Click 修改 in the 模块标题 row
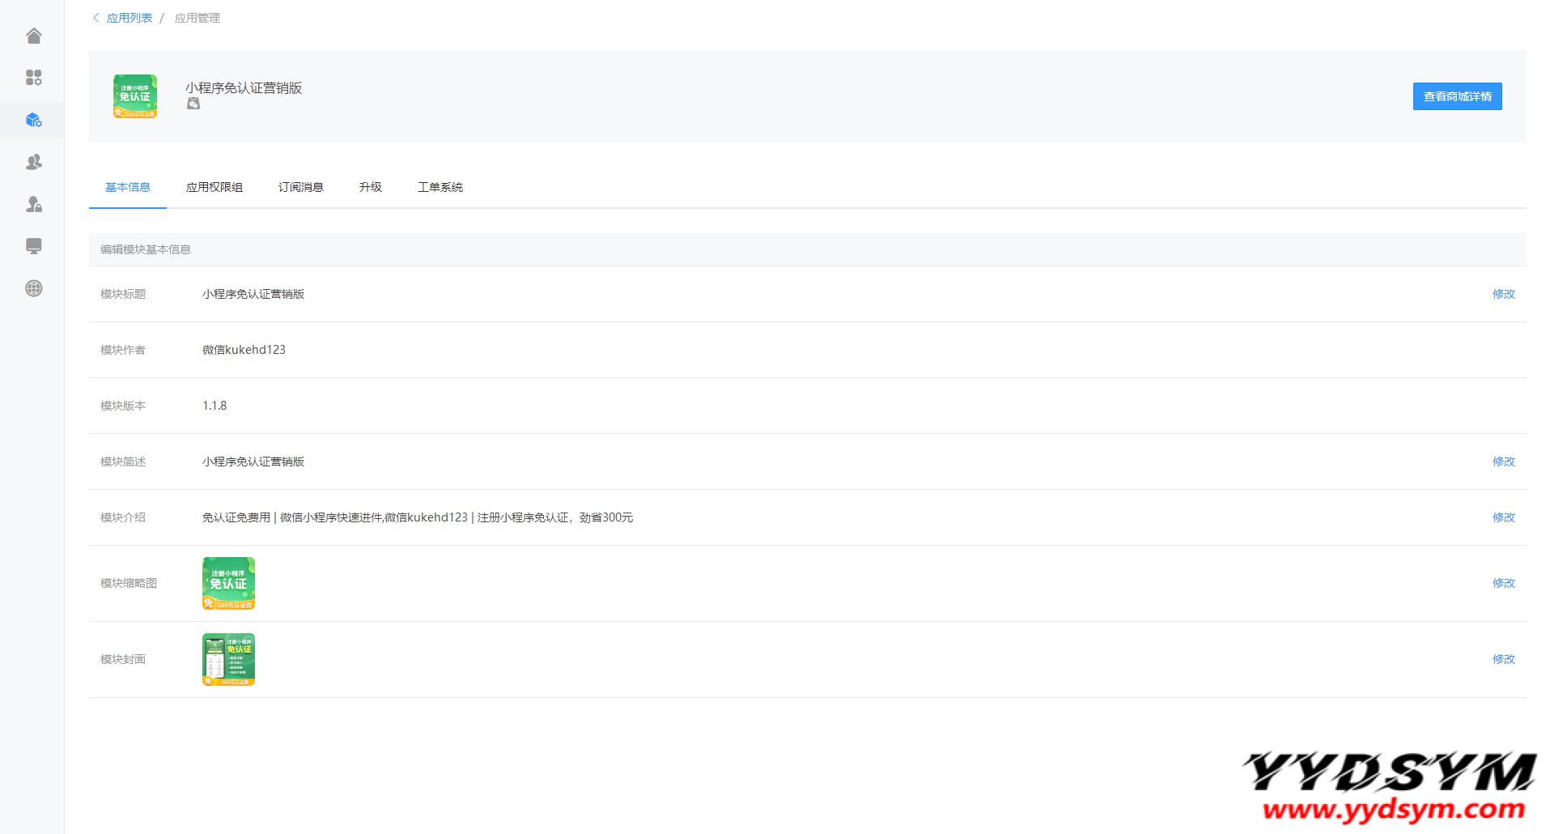Screen dimensions: 1550x834 pos(1503,294)
